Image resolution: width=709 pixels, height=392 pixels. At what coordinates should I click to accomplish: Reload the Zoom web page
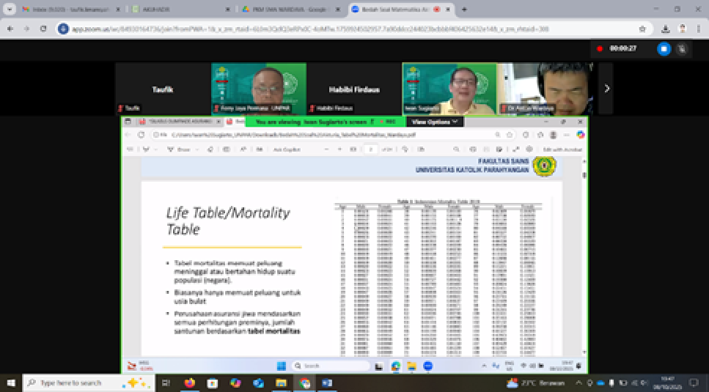43,29
